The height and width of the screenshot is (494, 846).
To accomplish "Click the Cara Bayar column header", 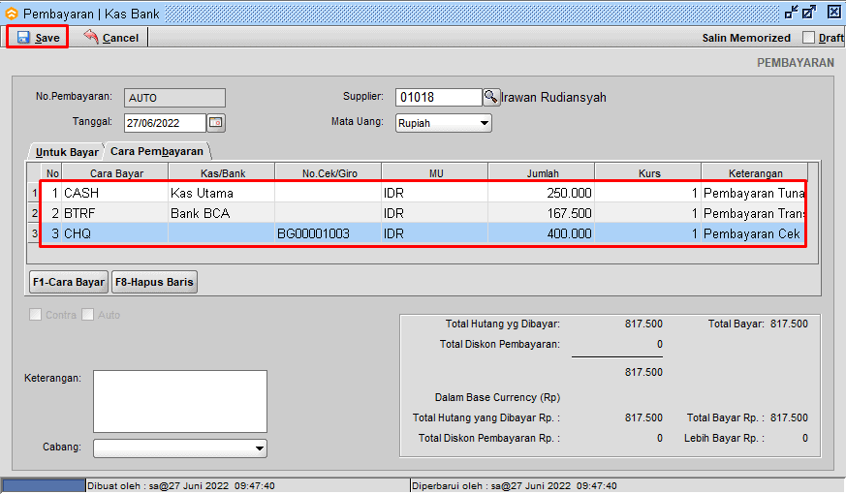I will 116,173.
